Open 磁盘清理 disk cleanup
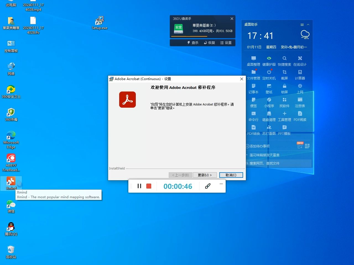 click(269, 116)
